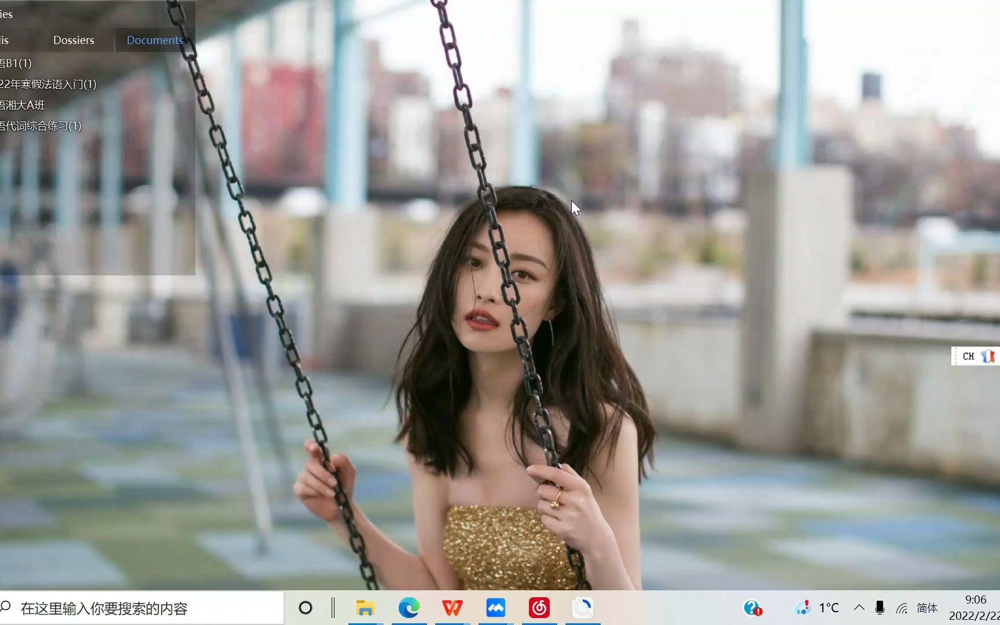The width and height of the screenshot is (1000, 625).
Task: Open the weather widget showing 1°C
Action: [x=817, y=608]
